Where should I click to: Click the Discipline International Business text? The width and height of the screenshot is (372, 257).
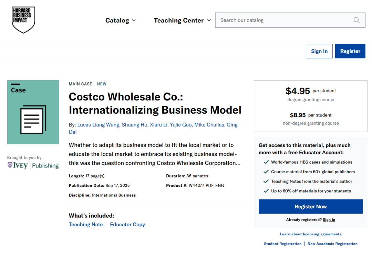tap(102, 195)
